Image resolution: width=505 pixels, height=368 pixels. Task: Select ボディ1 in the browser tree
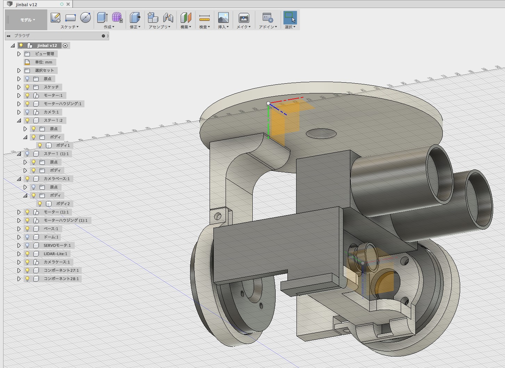click(63, 145)
